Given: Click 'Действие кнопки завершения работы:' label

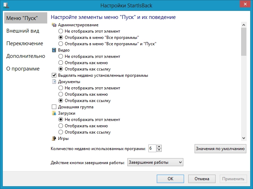Looking at the screenshot, I should [87, 162].
